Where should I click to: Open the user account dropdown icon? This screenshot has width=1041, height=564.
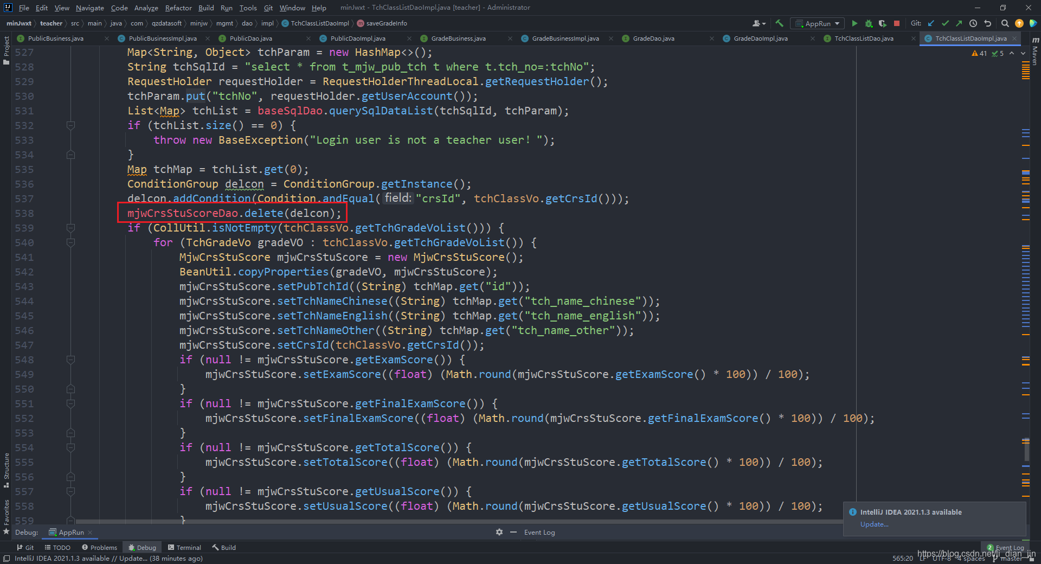(759, 23)
